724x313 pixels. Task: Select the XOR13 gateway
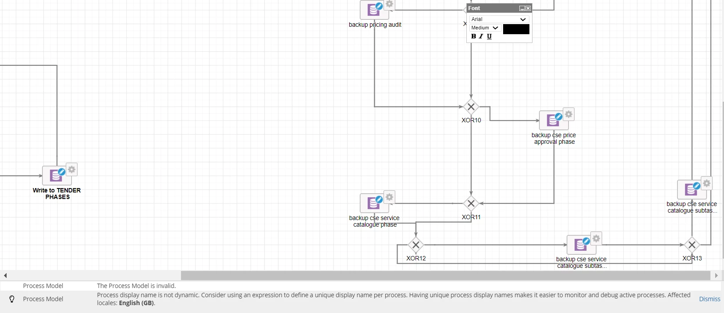click(692, 245)
